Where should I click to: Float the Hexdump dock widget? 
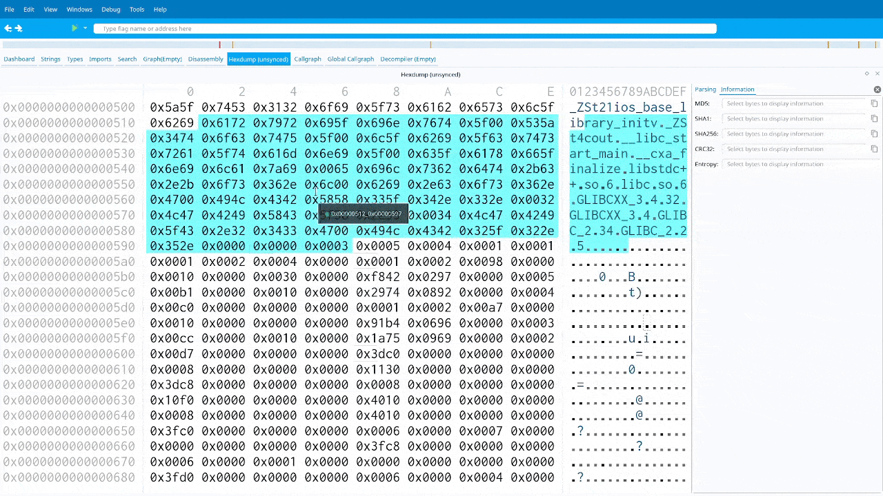[x=867, y=74]
